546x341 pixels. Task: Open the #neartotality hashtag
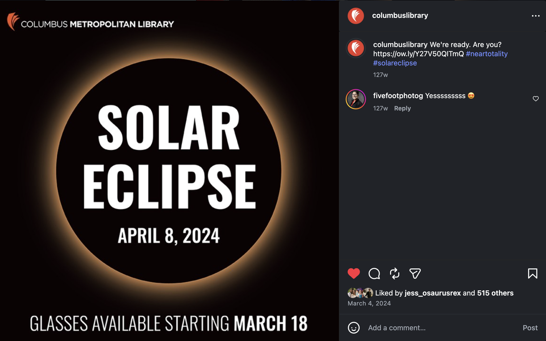(x=487, y=54)
